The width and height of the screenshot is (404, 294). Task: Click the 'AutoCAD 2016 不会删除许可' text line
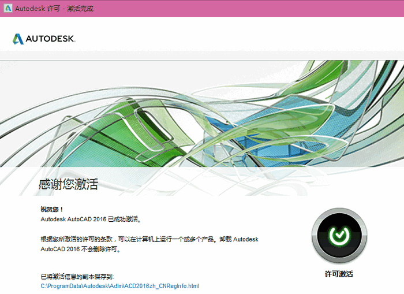(83, 250)
